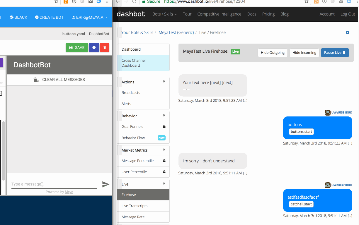Image resolution: width=359 pixels, height=225 pixels.
Task: Click the mail extension icon in Meya window
Action: point(91,1)
